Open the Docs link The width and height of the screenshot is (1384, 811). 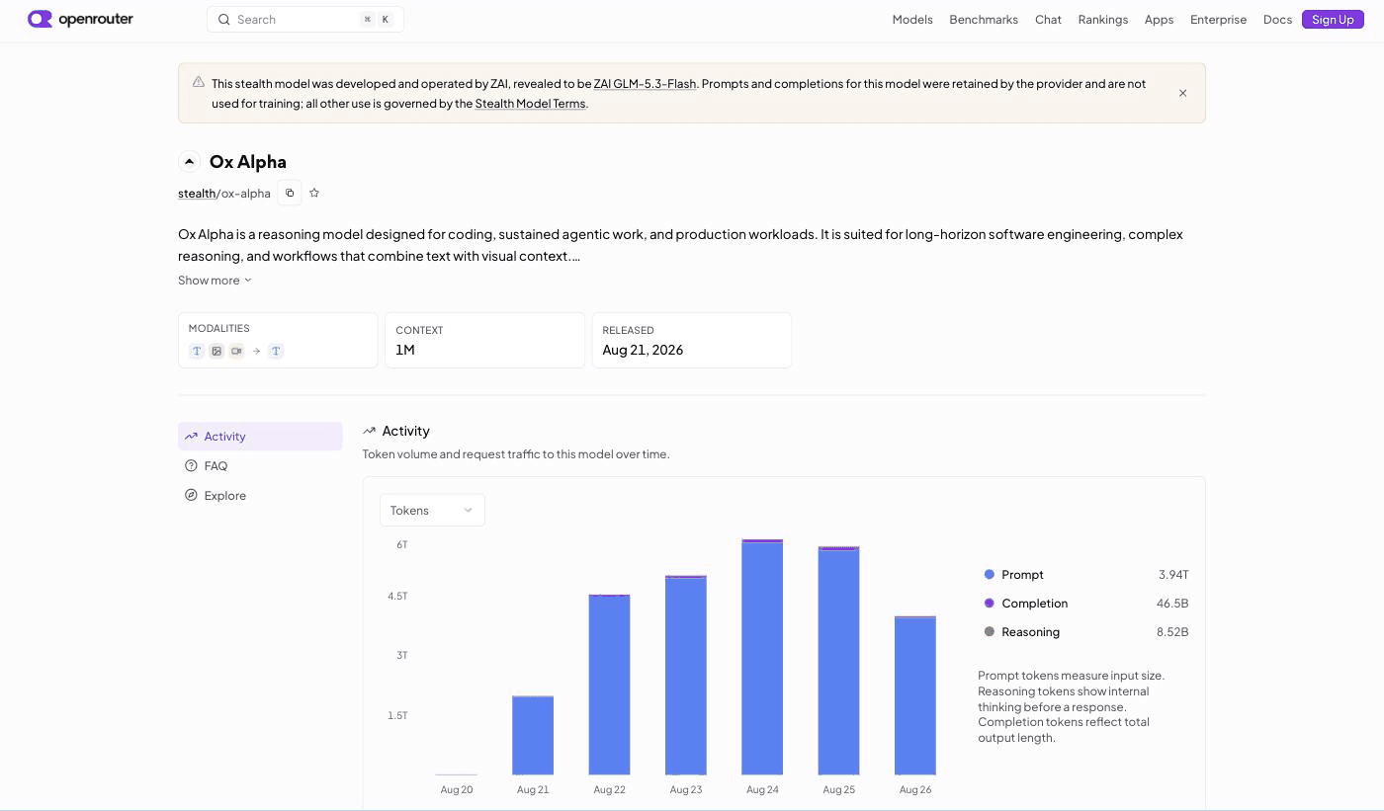(1277, 20)
